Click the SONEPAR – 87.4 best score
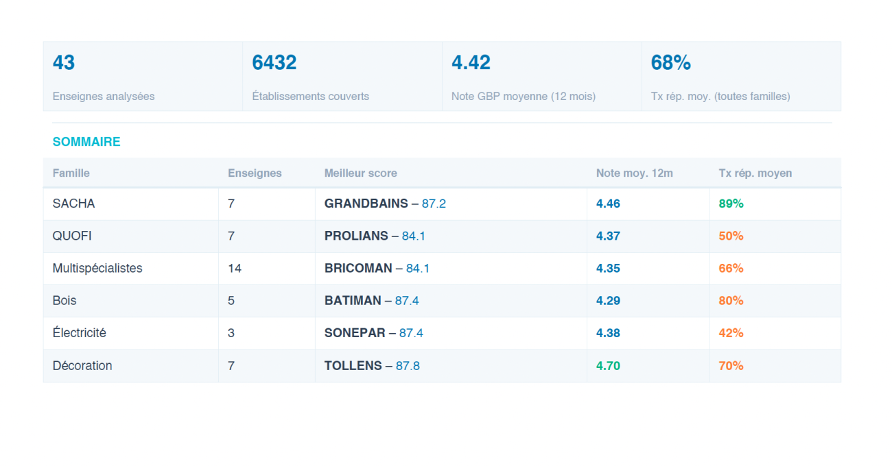The width and height of the screenshot is (892, 466). 374,333
